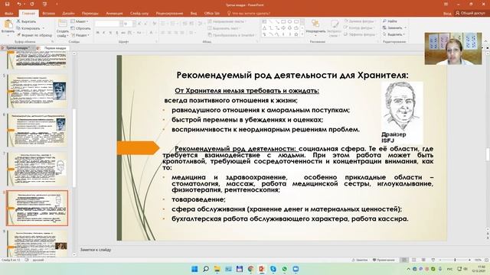Go to the Переходы tab
The image size is (490, 275).
(x=90, y=14)
